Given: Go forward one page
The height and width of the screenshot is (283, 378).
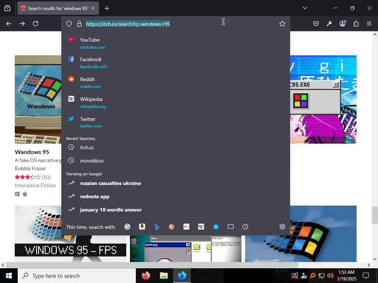Looking at the screenshot, I should [22, 24].
